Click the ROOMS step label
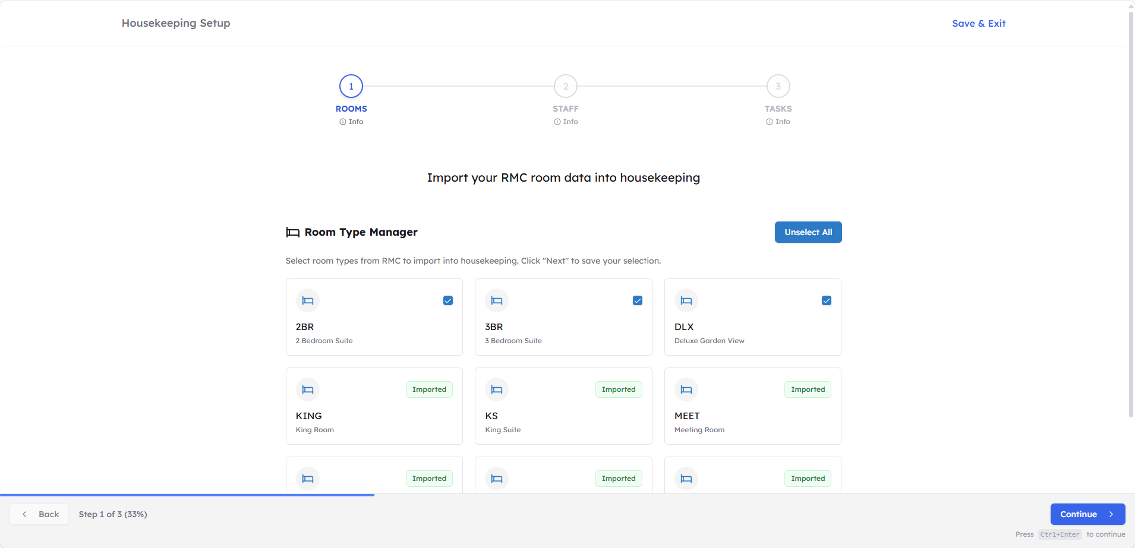The height and width of the screenshot is (548, 1135). coord(351,109)
